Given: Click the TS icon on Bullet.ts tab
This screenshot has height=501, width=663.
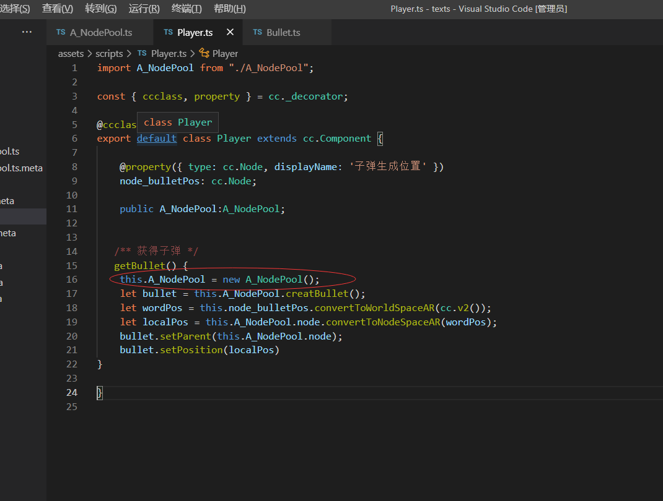Looking at the screenshot, I should [x=258, y=32].
